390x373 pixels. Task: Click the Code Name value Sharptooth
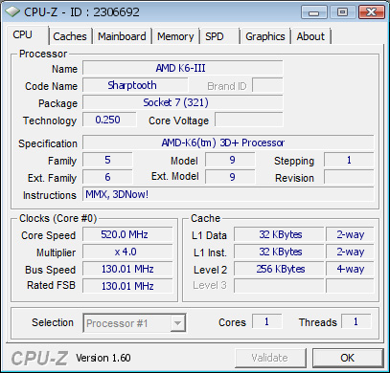pos(135,85)
